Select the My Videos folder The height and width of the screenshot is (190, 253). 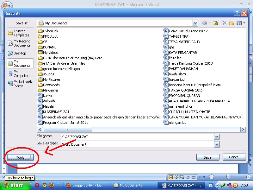(48, 53)
